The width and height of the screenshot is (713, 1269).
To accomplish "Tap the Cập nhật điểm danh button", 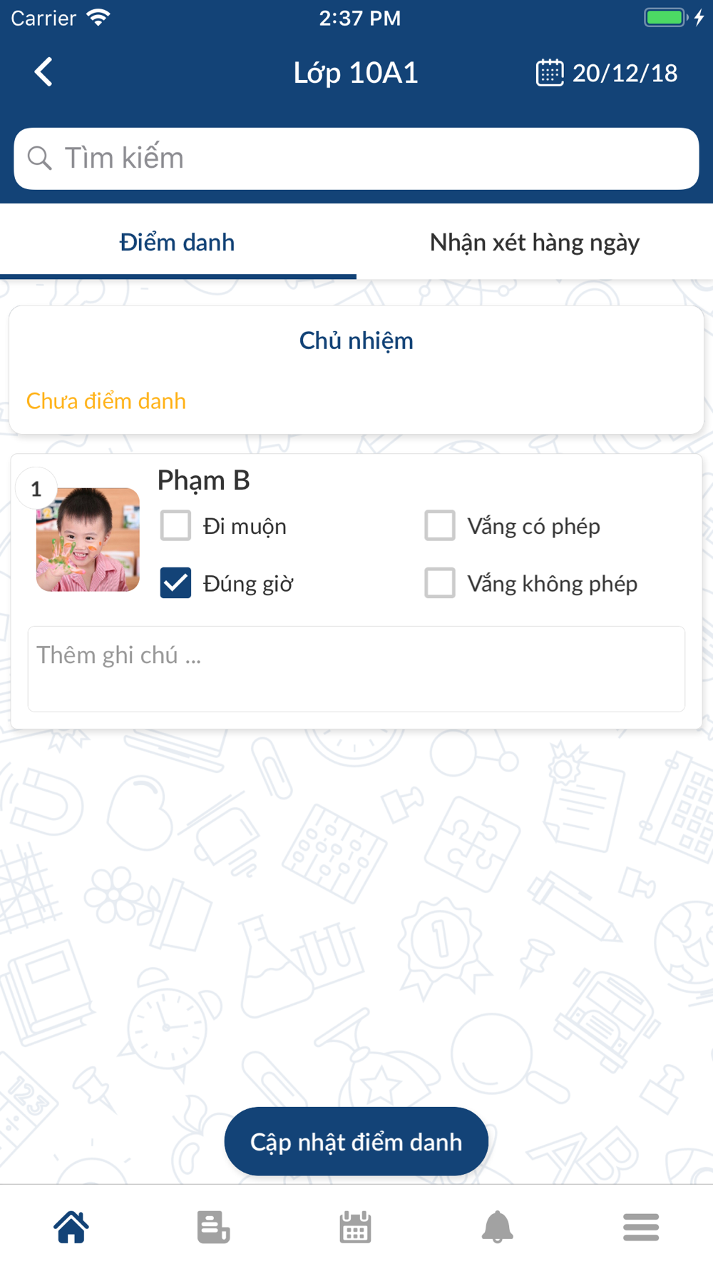I will click(356, 1141).
